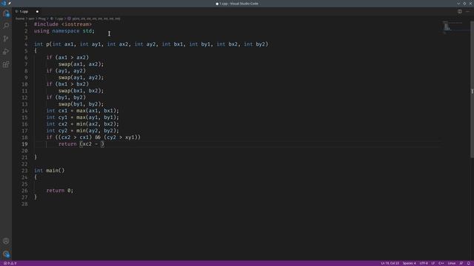Click the 'int main()' function declaration
The image size is (474, 266).
[50, 171]
